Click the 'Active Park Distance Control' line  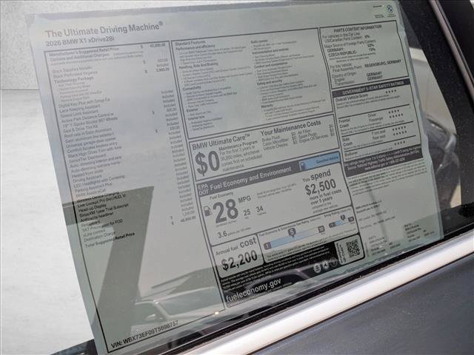tap(88, 118)
